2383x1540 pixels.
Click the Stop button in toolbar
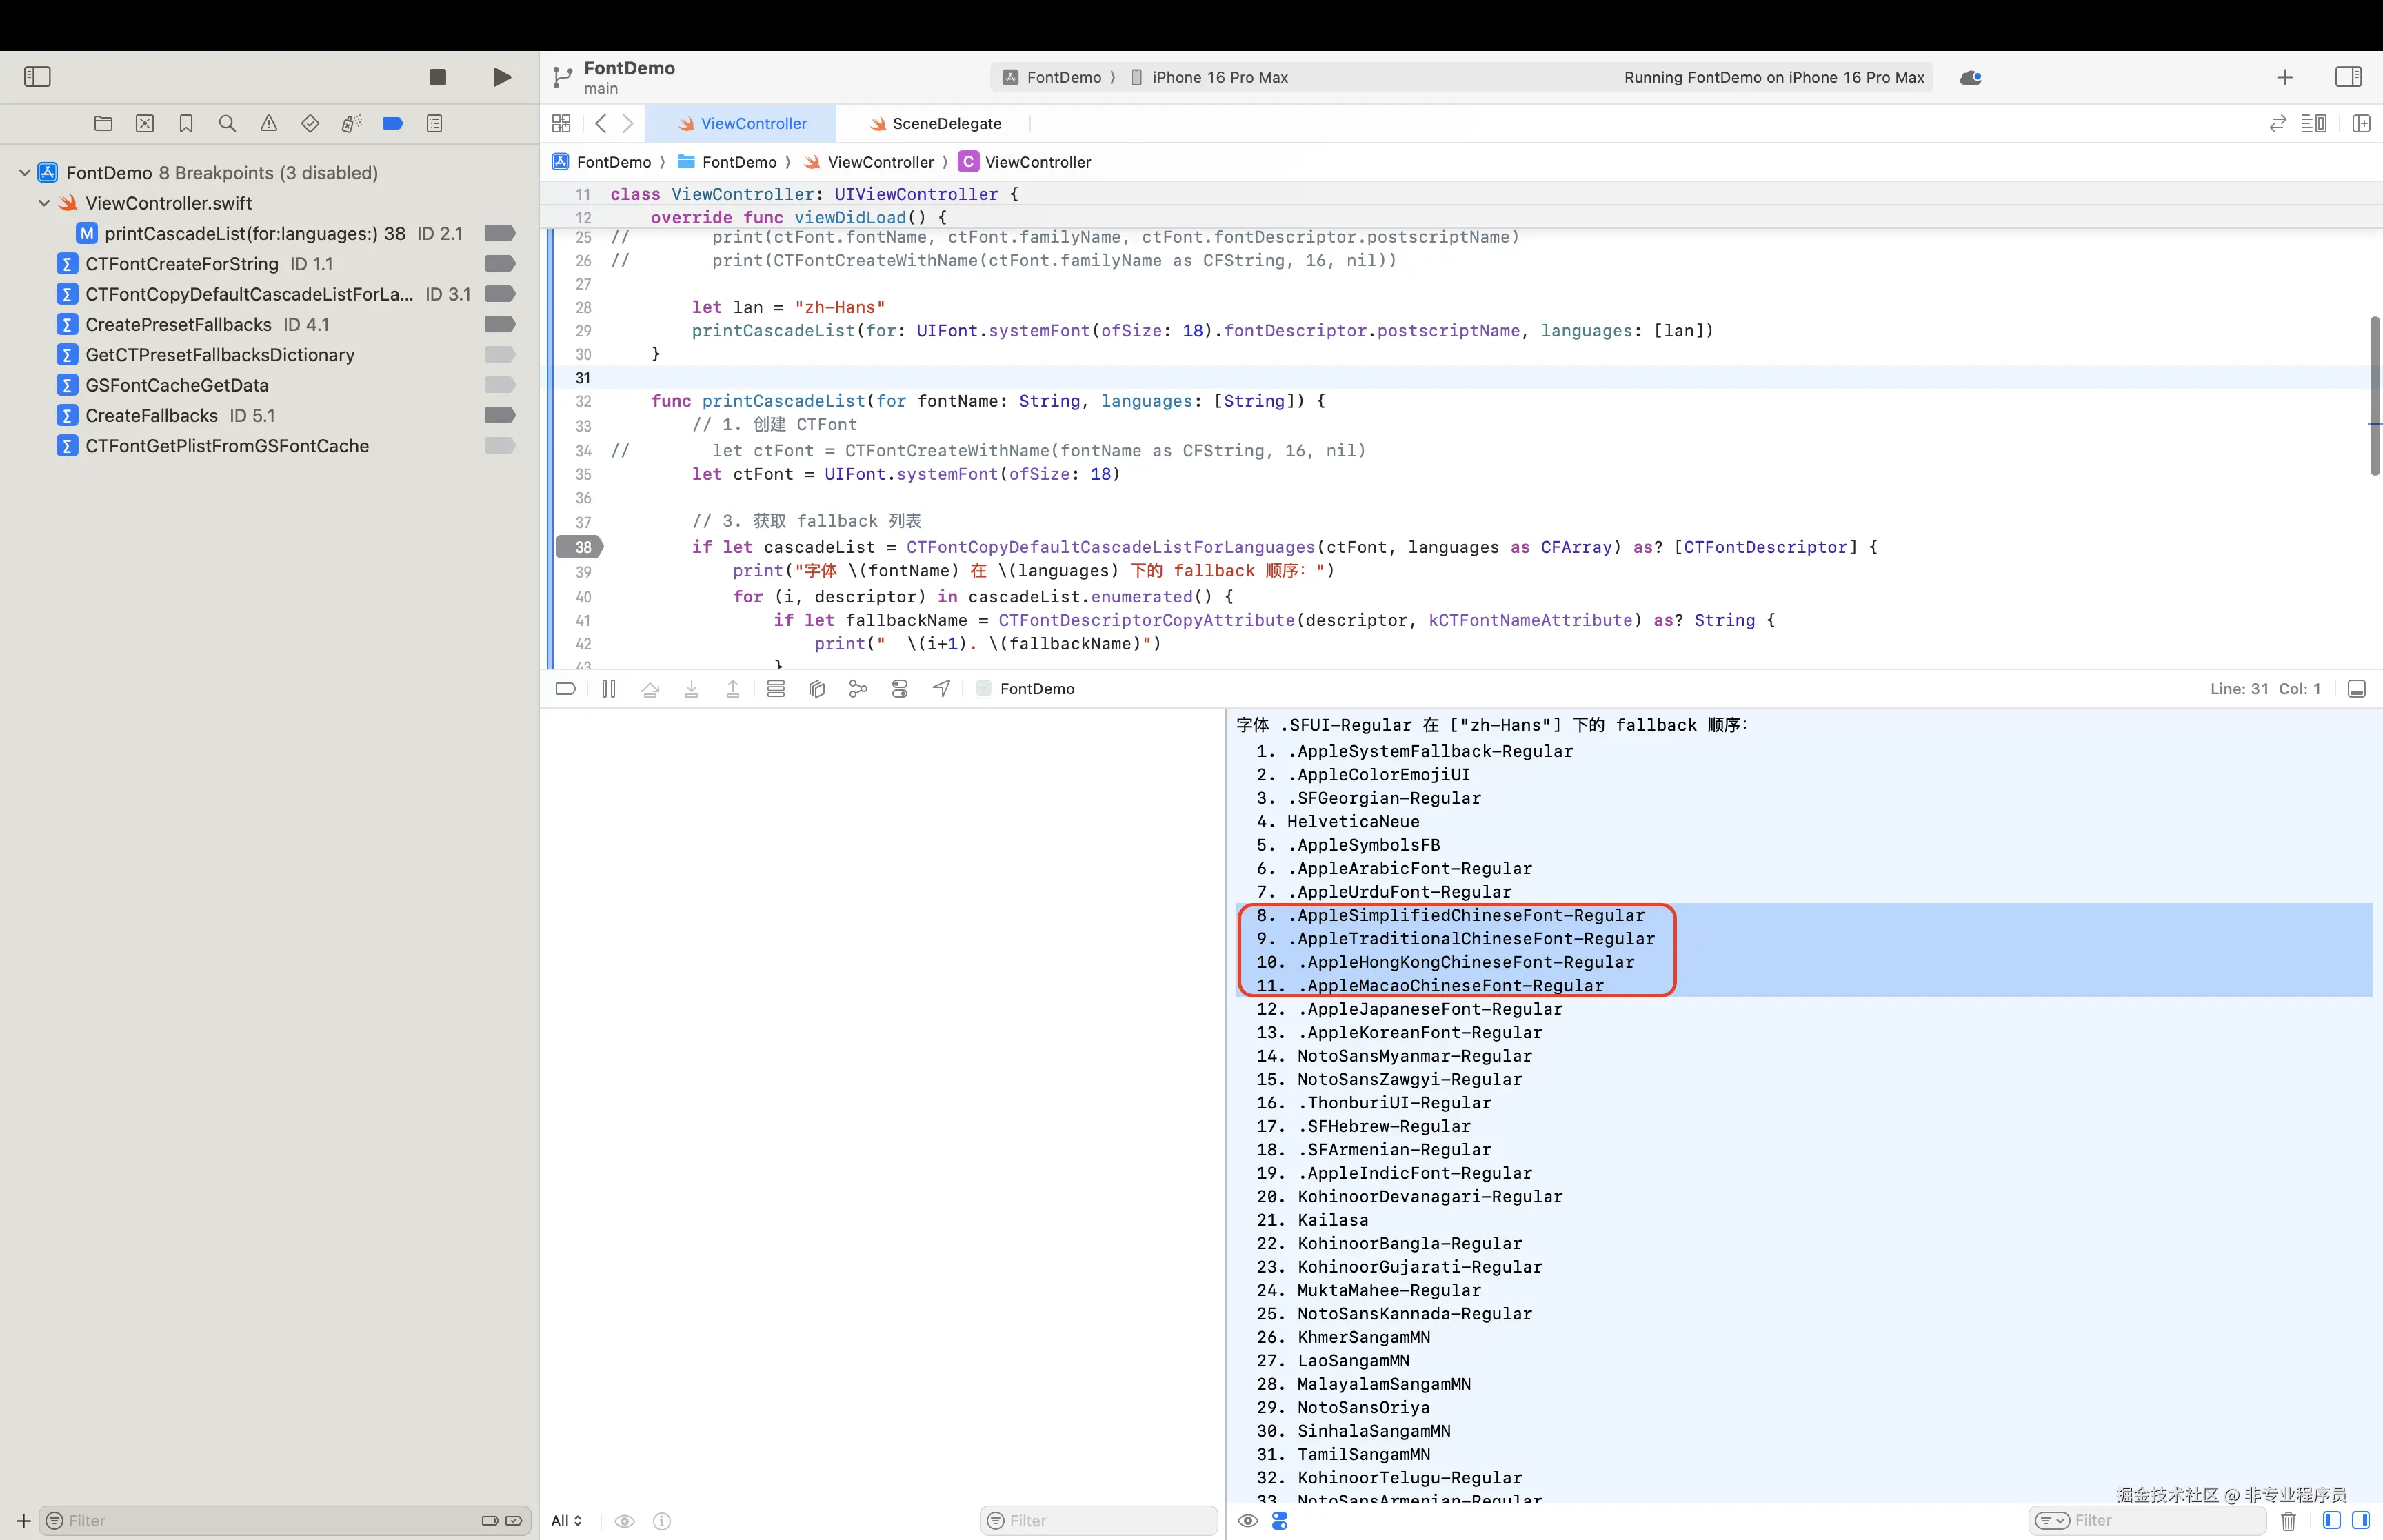click(x=437, y=77)
